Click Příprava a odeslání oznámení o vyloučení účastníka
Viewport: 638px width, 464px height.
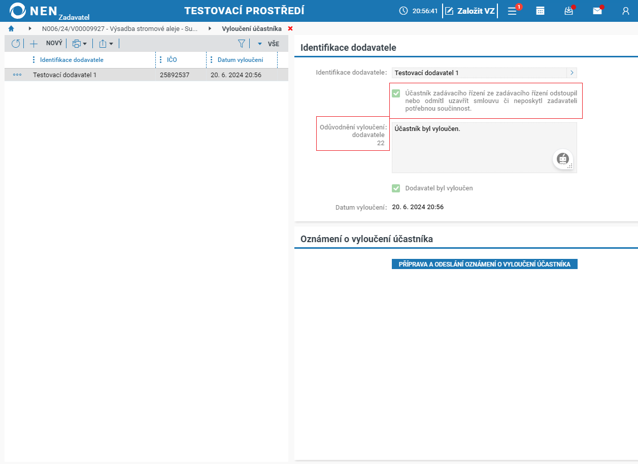(x=485, y=264)
